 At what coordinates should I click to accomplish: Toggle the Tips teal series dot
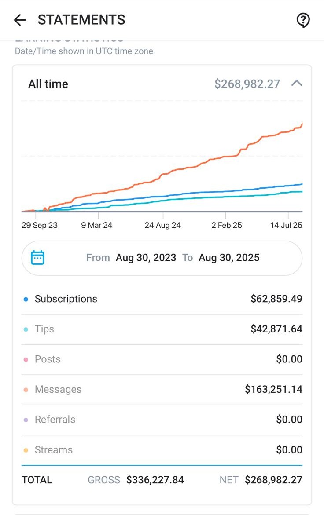tap(26, 329)
